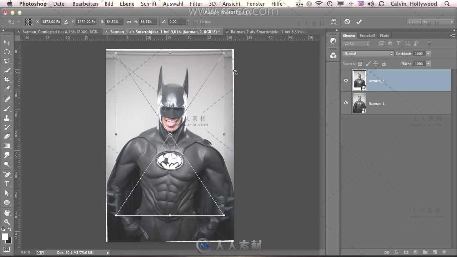
Task: Open the blend mode Normal dropdown
Action: (368, 54)
